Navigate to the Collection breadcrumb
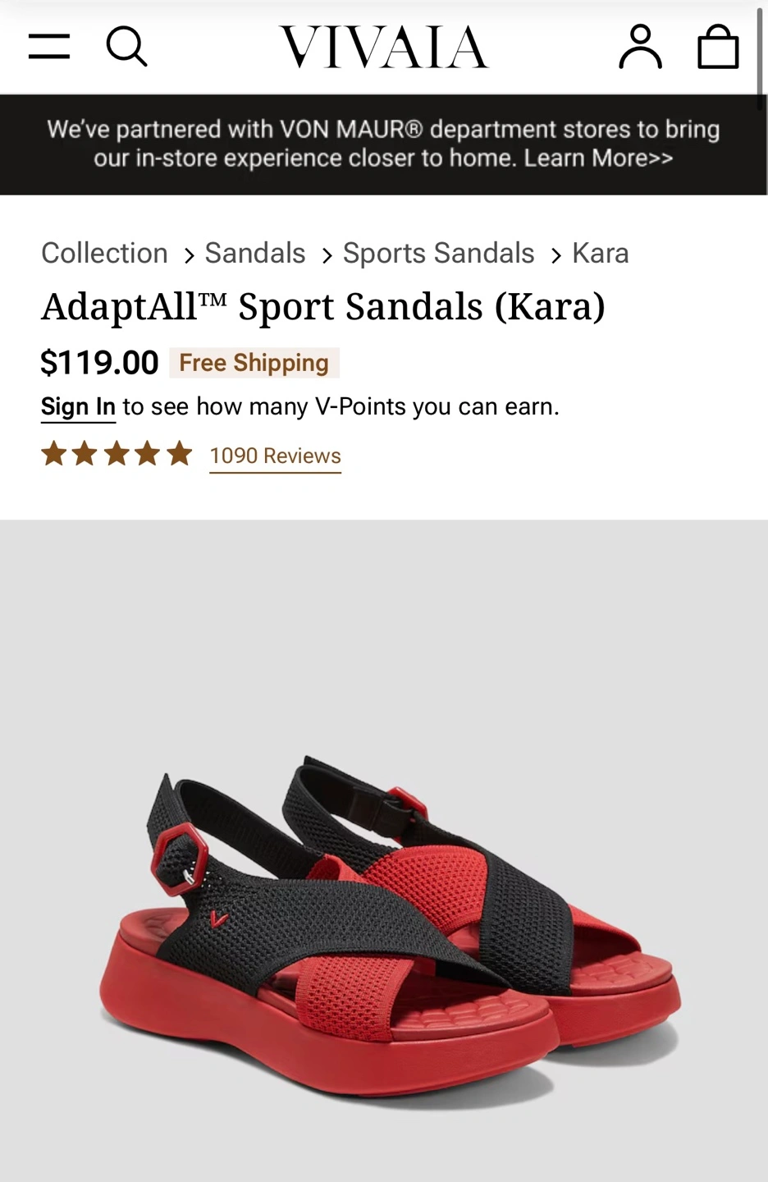 click(x=104, y=253)
